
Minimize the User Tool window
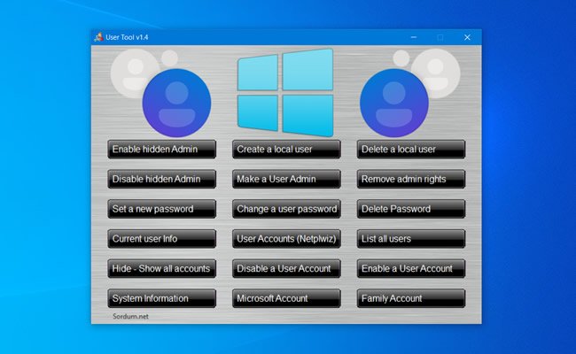(x=414, y=37)
